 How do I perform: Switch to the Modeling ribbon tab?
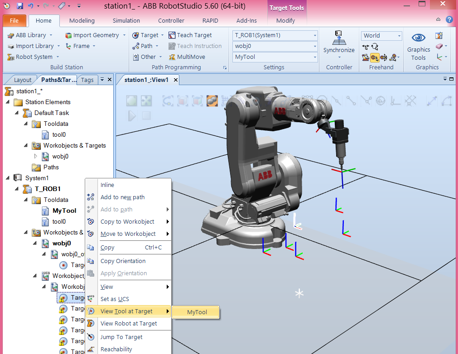[x=82, y=20]
